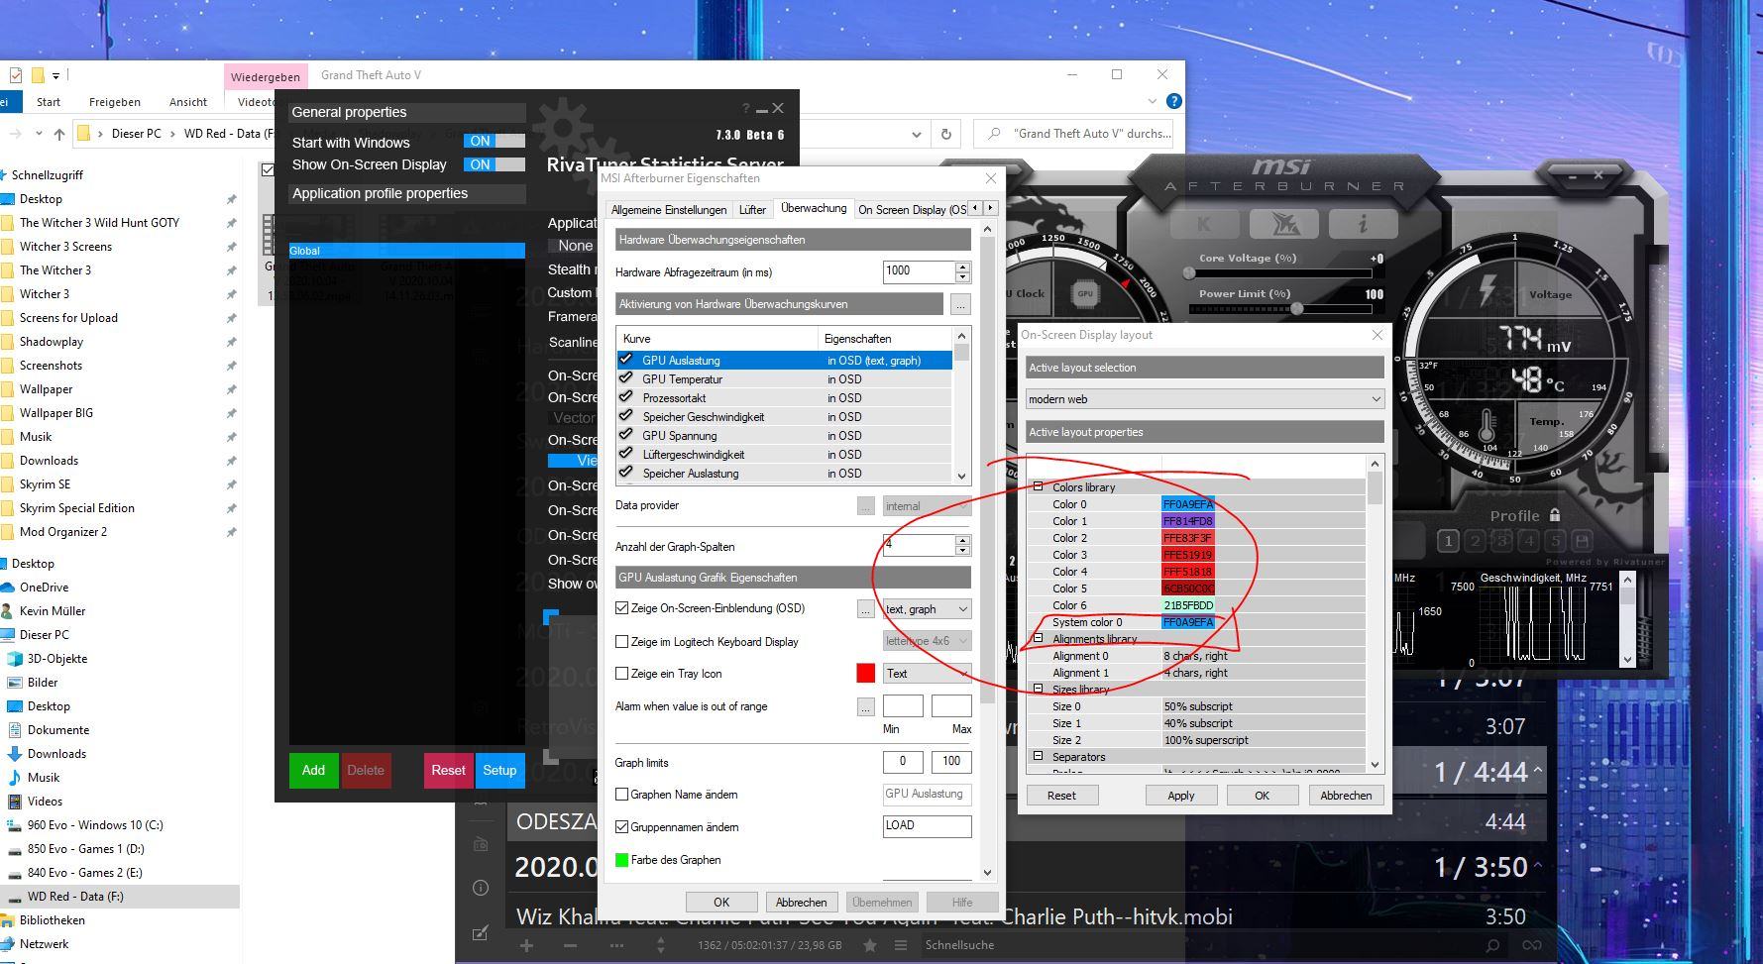Open the Freigeben ribbon tab in Explorer
Image resolution: width=1763 pixels, height=964 pixels.
click(x=115, y=101)
